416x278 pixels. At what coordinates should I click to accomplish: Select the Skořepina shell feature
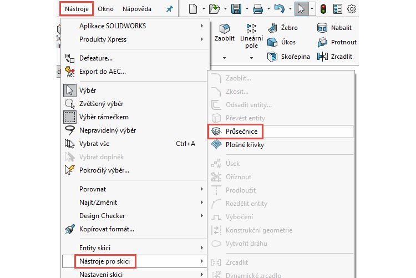(288, 57)
